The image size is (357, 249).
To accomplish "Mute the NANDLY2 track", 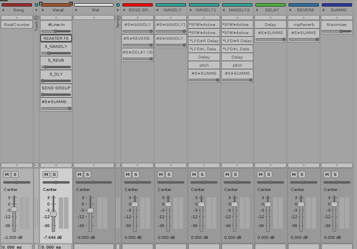I will (227, 175).
